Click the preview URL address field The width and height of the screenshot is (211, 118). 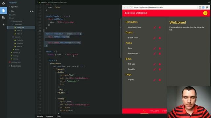[x=165, y=7]
